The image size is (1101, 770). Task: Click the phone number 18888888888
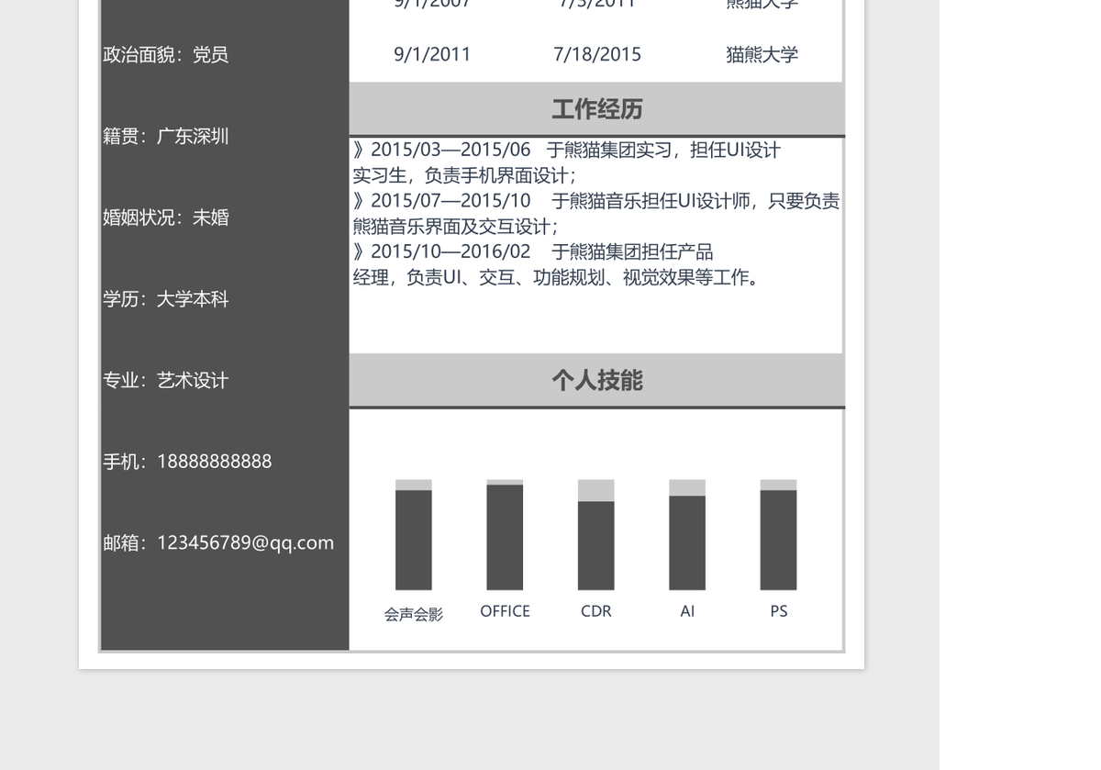215,462
